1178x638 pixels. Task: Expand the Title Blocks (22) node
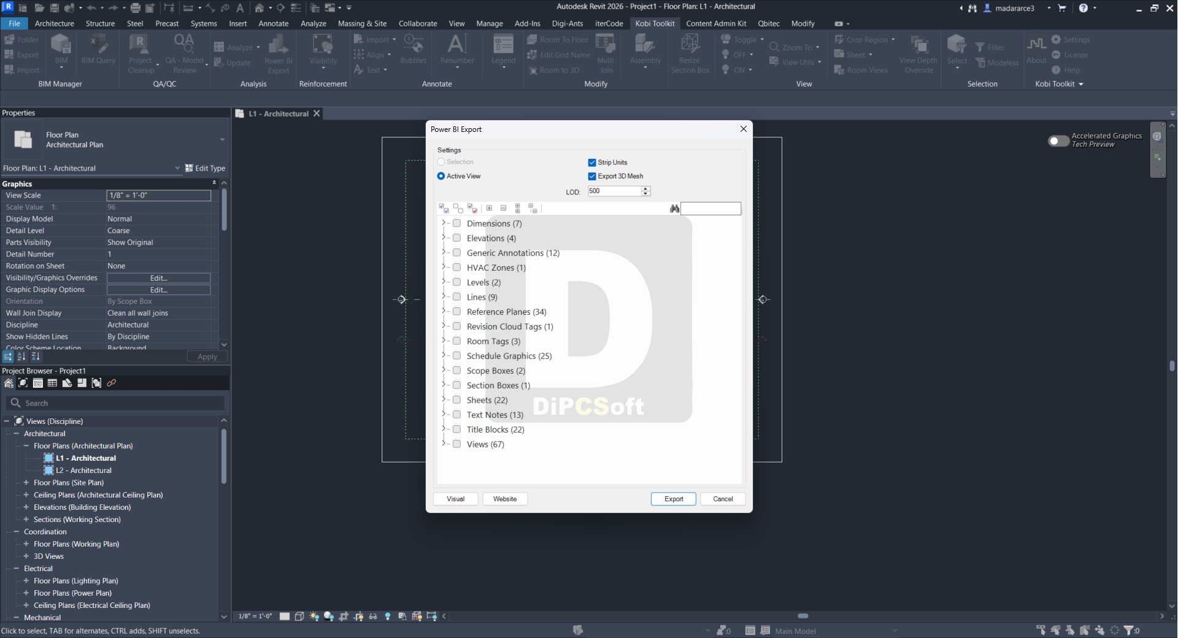click(x=444, y=429)
